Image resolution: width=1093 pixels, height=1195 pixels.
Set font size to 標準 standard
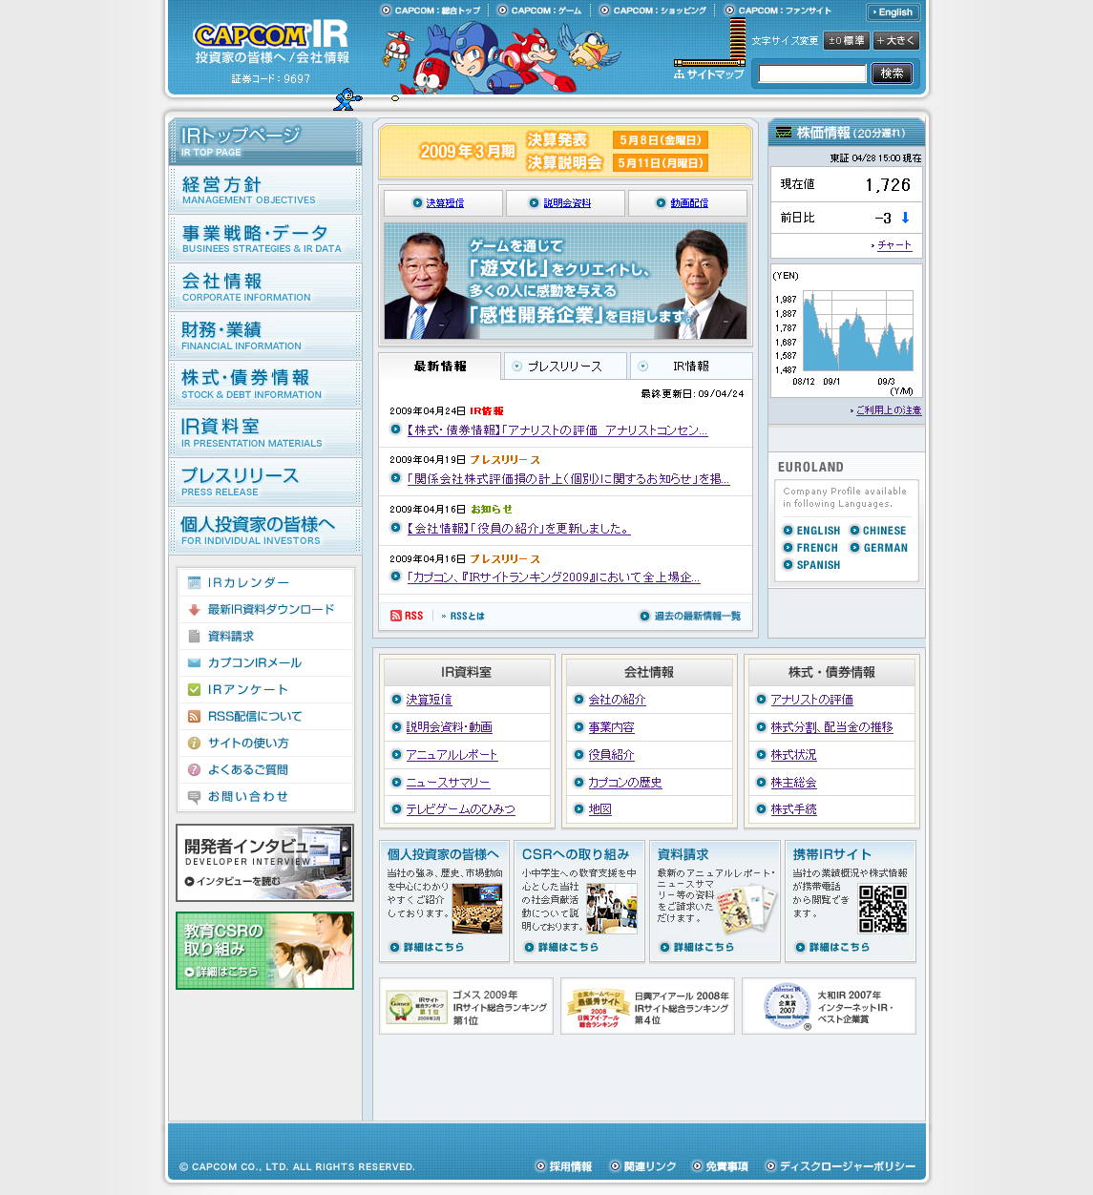click(846, 41)
